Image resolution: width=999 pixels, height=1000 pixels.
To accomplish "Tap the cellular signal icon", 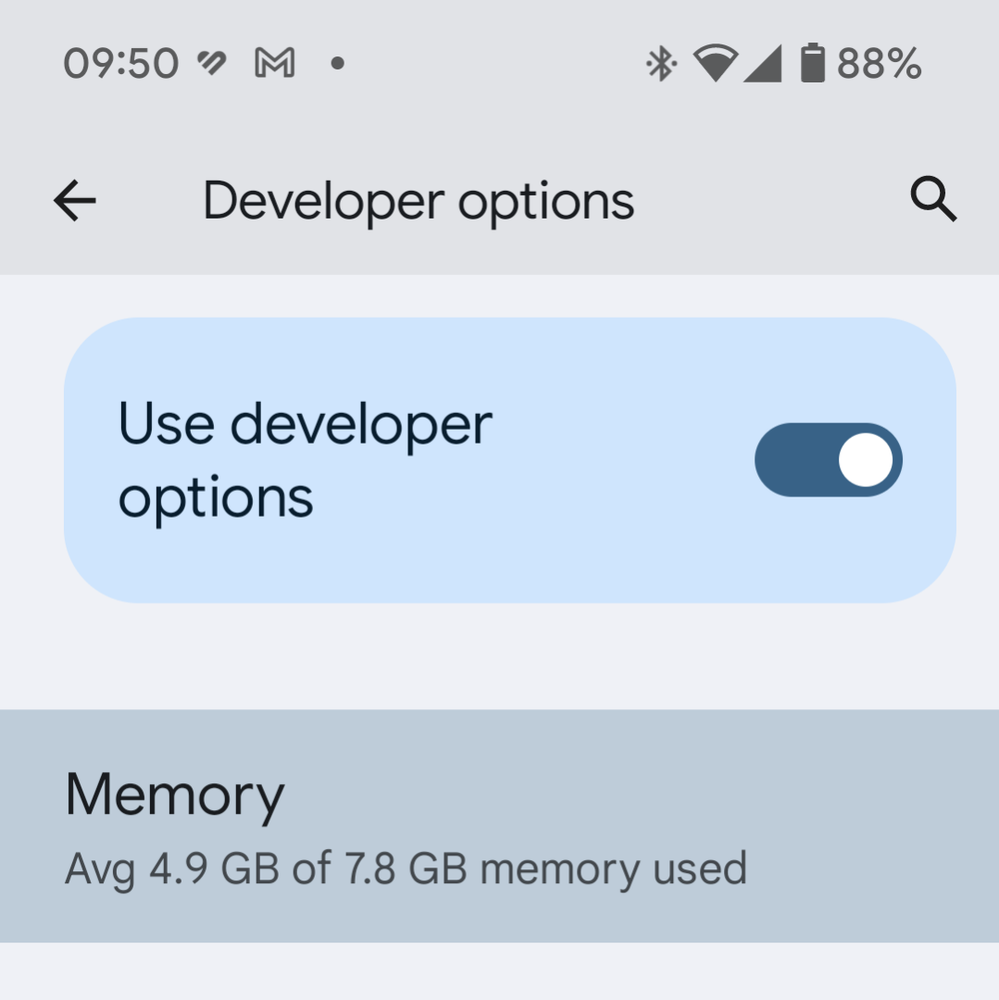I will [762, 64].
